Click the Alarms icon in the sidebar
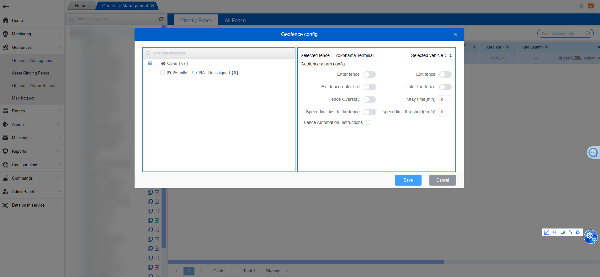This screenshot has height=277, width=600. [x=5, y=124]
